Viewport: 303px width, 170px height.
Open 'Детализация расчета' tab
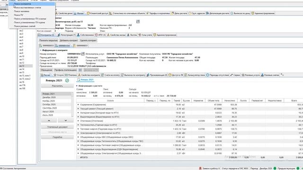coord(217,13)
